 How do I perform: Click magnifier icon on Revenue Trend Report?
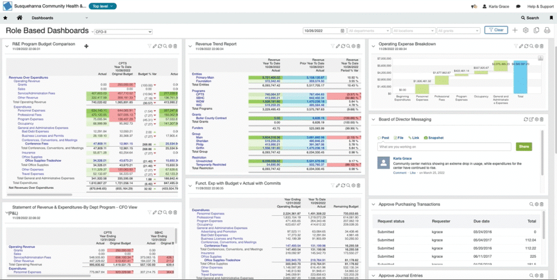(348, 46)
